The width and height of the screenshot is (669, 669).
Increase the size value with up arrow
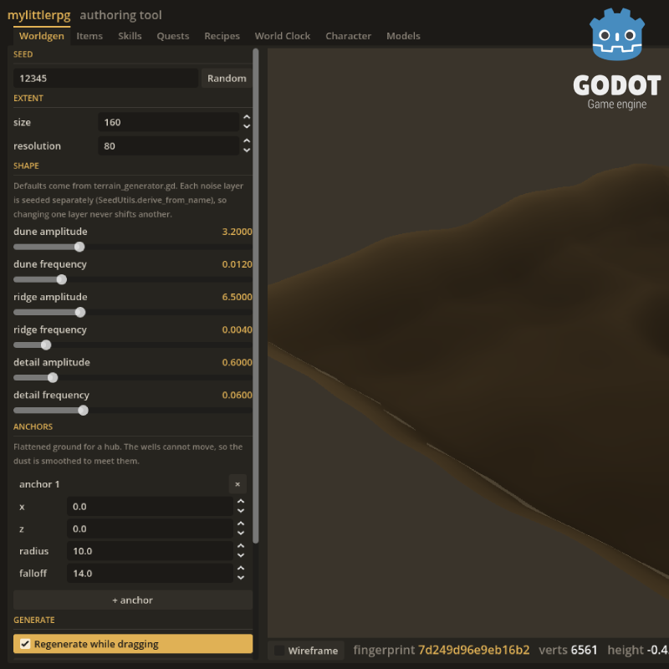247,117
